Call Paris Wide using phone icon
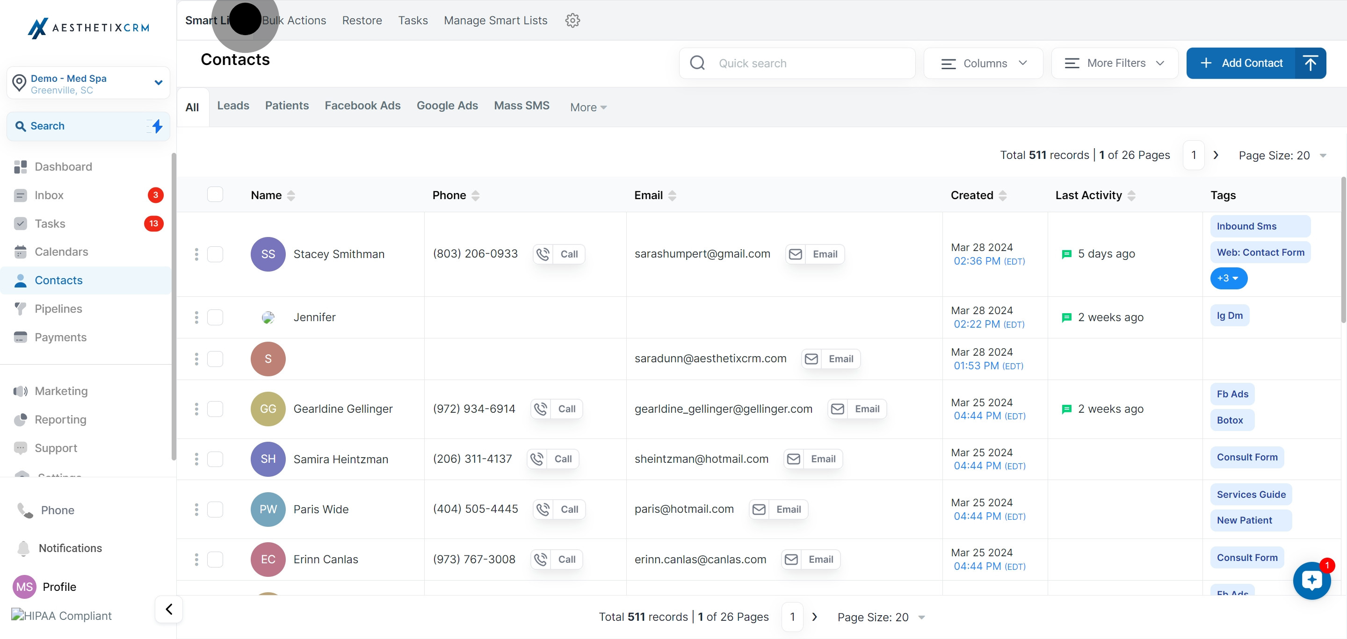The width and height of the screenshot is (1347, 639). pyautogui.click(x=543, y=509)
